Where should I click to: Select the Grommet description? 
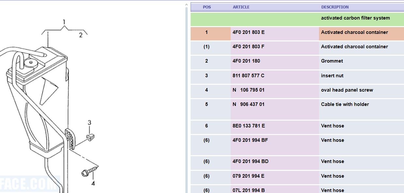coord(332,61)
